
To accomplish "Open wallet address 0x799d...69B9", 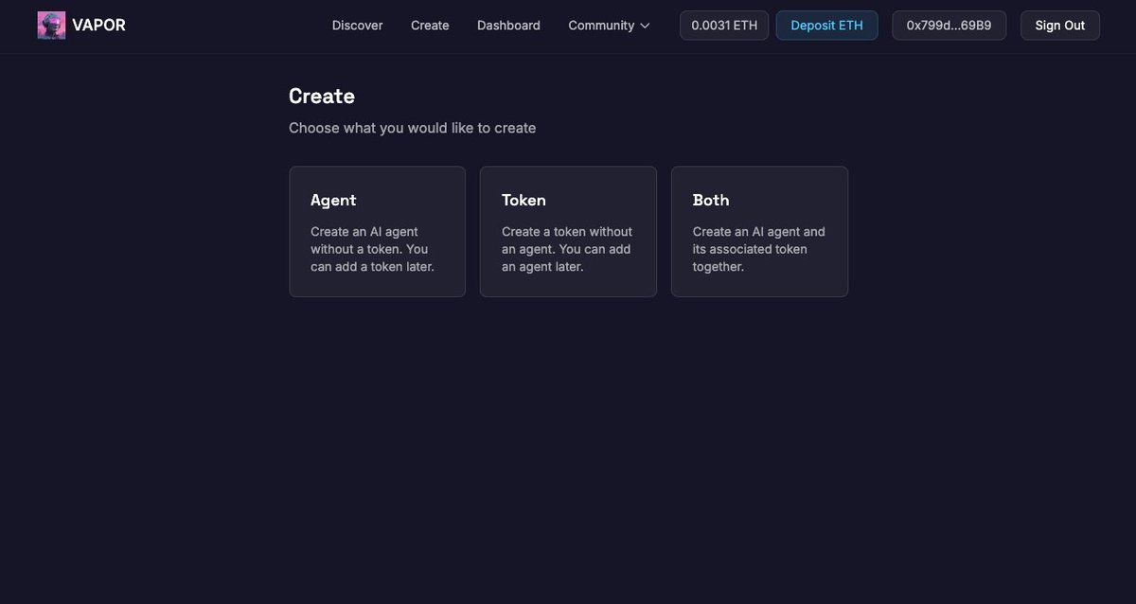I will point(949,26).
